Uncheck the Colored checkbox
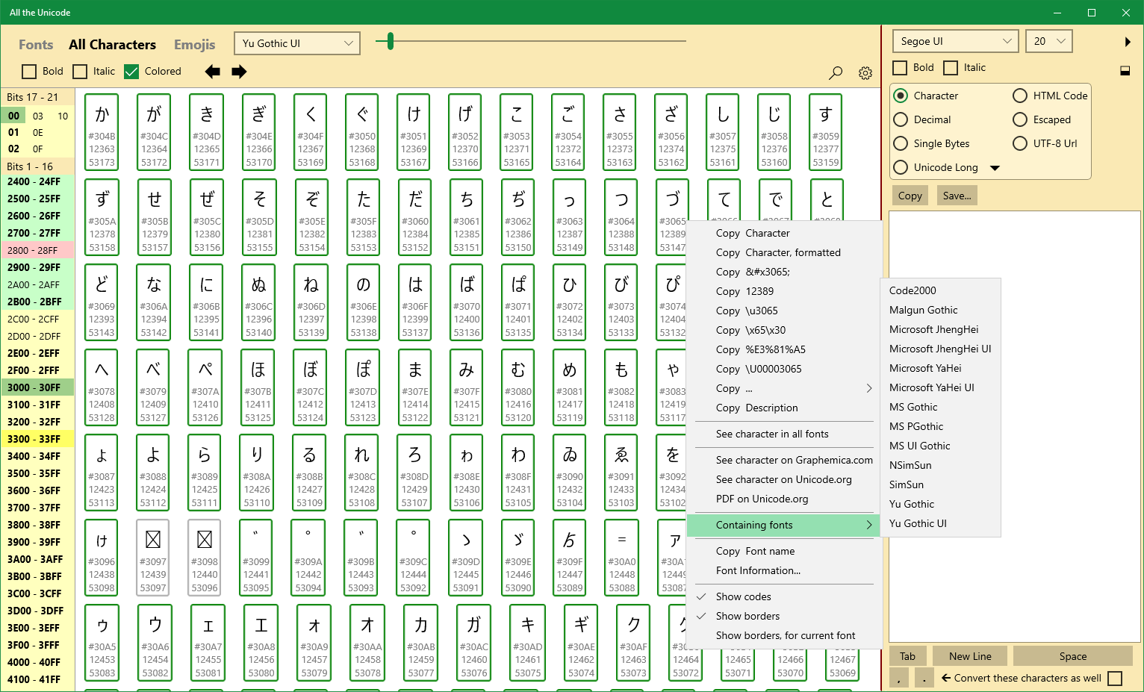This screenshot has height=692, width=1144. [x=131, y=72]
